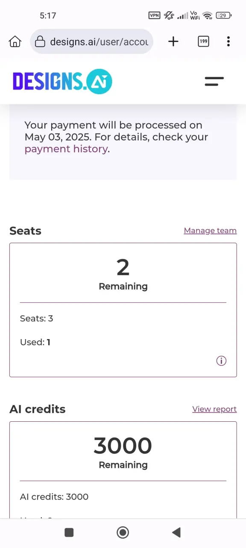This screenshot has width=246, height=548.
Task: Tap the site lock security icon
Action: [x=40, y=42]
